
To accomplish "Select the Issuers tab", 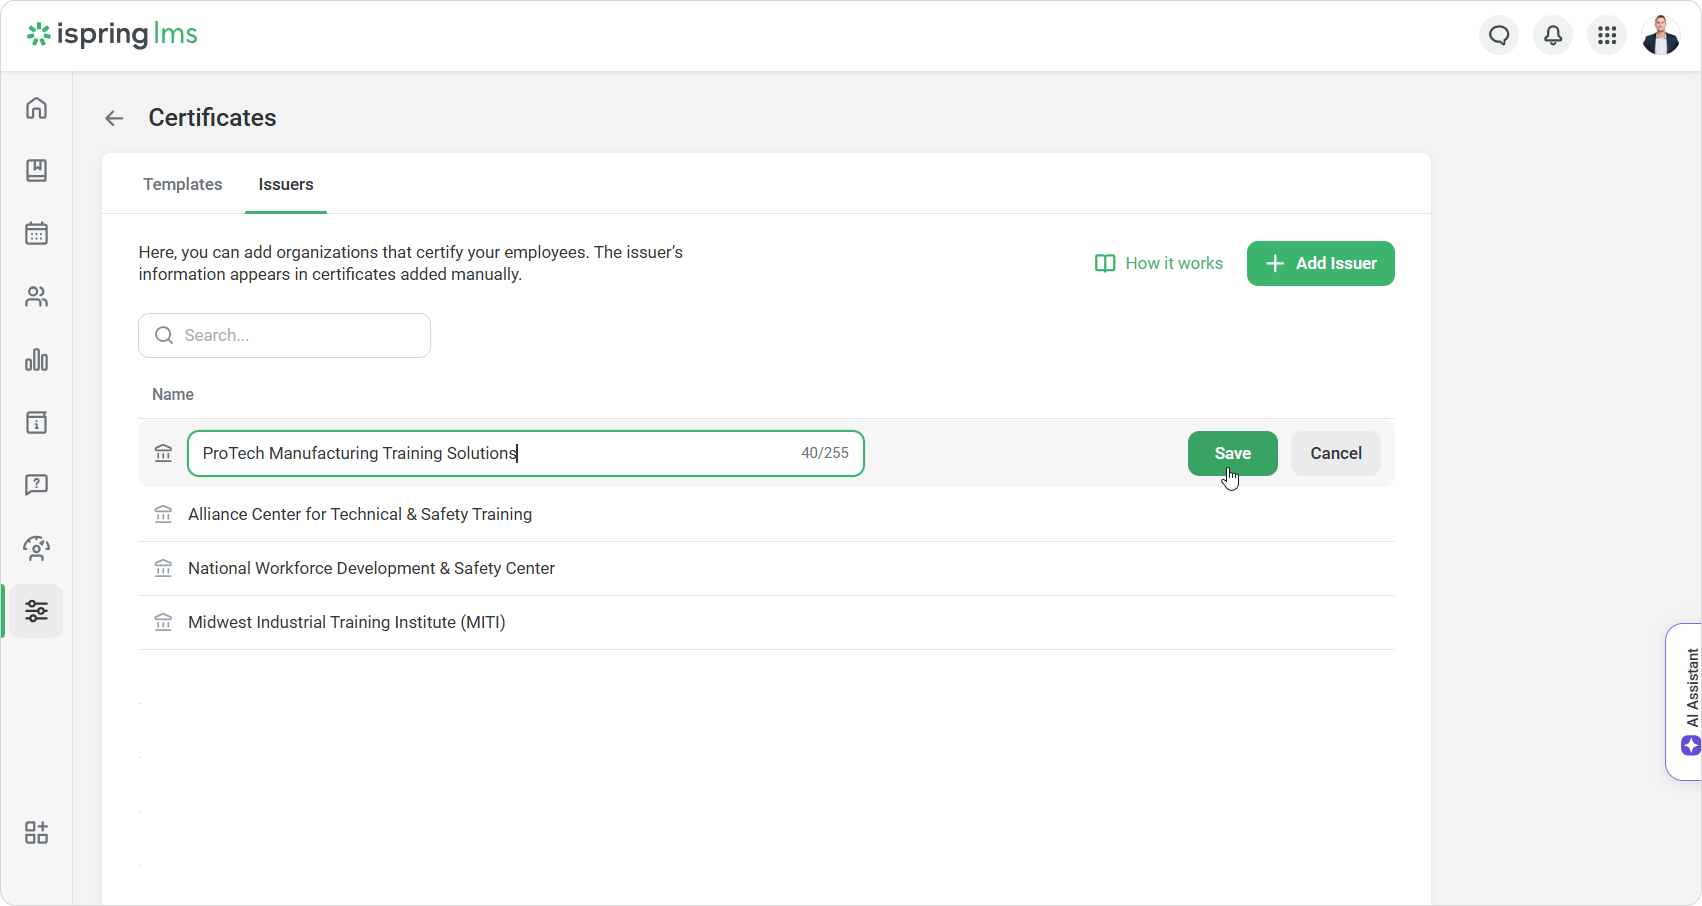I will click(x=286, y=184).
